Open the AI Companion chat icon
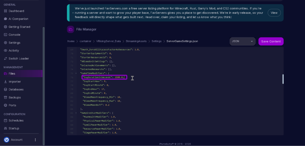305x146 pixels. point(5,19)
